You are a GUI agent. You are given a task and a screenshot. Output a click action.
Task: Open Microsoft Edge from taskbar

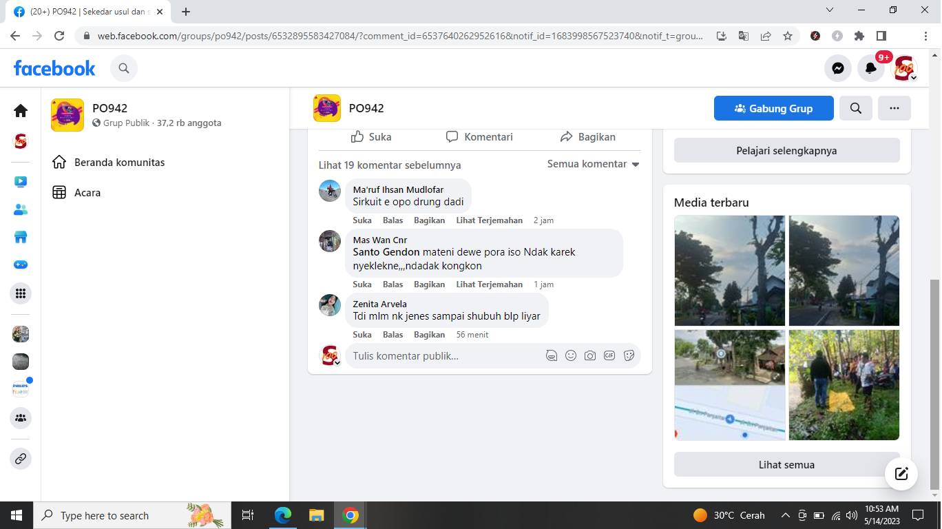coord(283,515)
